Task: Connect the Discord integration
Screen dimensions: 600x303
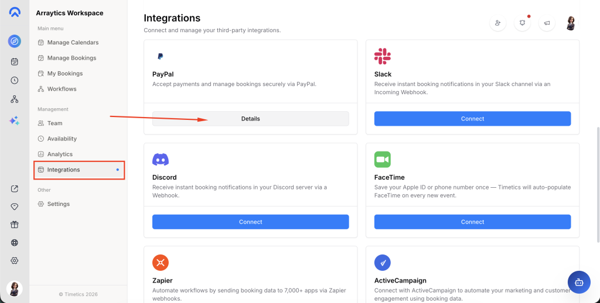Action: (250, 222)
